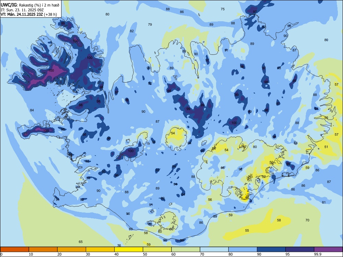Choose the 80–90 medium blue legend swatch
This screenshot has height=257, width=343.
click(243, 249)
